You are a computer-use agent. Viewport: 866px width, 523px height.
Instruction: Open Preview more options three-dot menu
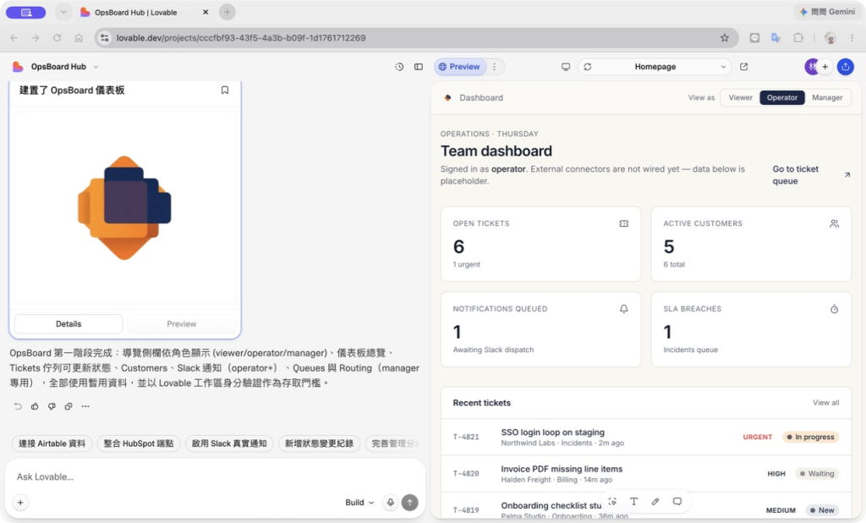click(494, 67)
